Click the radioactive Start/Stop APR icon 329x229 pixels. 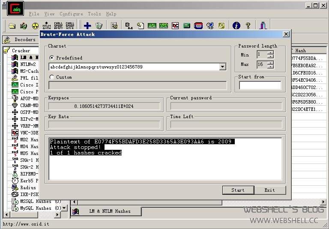[35, 26]
